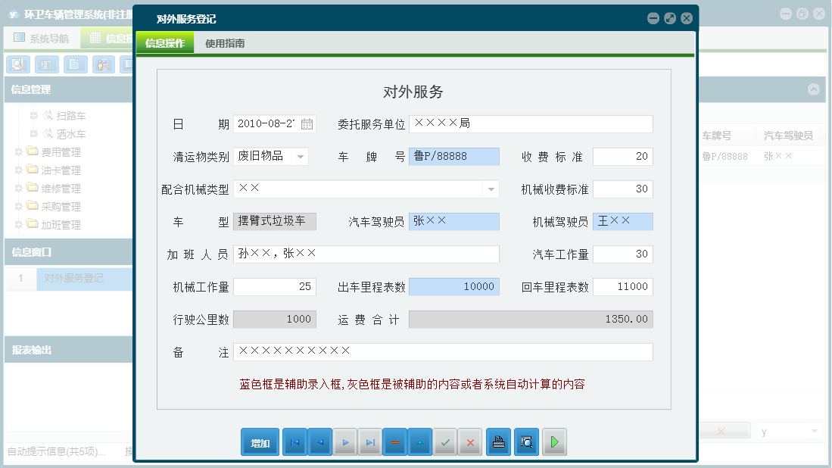Advance to the next record

[346, 442]
